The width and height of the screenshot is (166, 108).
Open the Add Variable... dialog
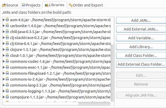(x=141, y=38)
